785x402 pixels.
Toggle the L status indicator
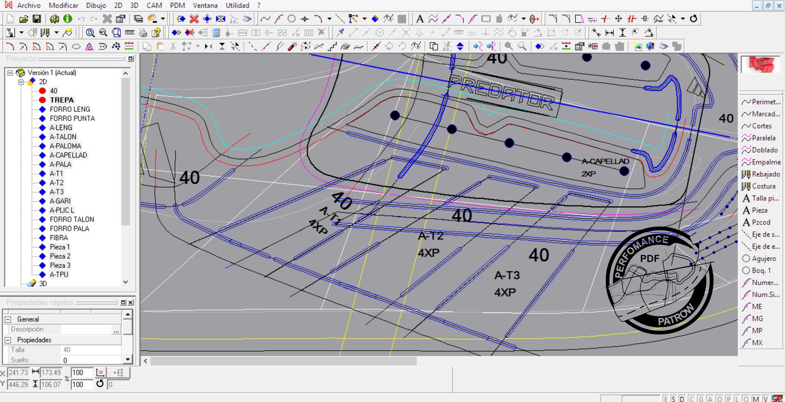[737, 399]
